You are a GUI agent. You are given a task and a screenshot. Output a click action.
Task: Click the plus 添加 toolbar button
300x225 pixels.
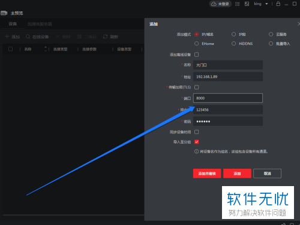(x=13, y=37)
